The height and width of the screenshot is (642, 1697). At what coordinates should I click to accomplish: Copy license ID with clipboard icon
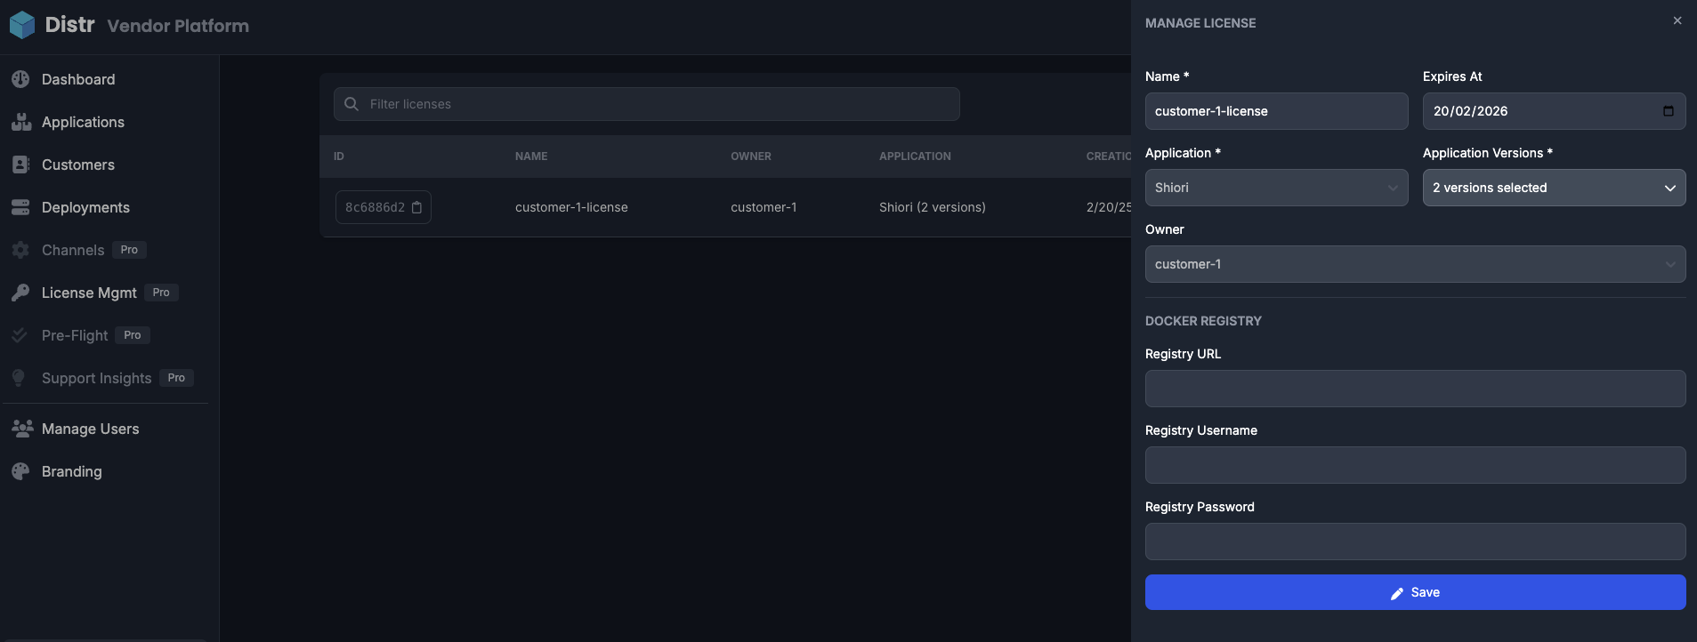416,207
